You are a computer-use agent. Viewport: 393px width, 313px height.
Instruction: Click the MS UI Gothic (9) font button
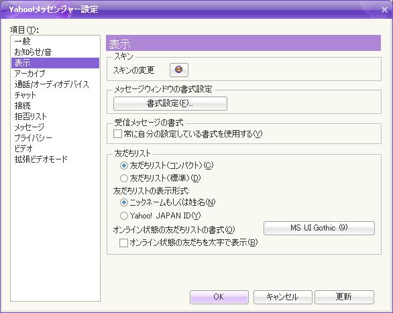319,228
